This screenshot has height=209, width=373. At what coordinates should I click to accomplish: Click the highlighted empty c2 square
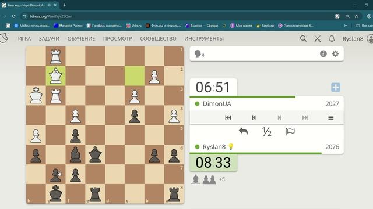point(135,76)
